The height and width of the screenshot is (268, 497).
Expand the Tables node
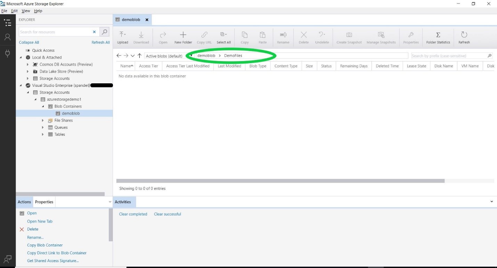click(x=43, y=134)
